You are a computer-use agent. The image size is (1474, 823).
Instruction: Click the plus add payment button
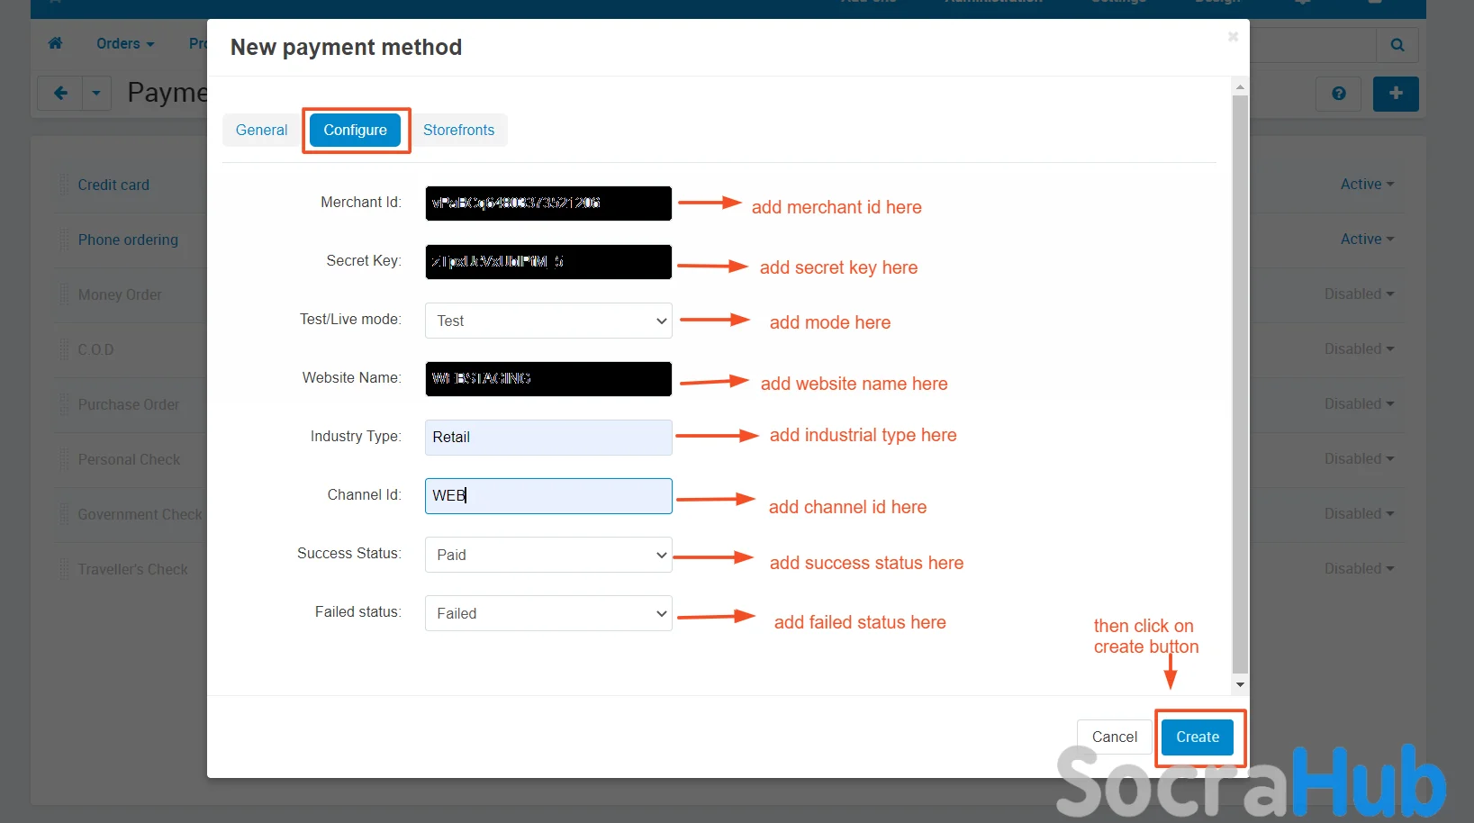point(1396,93)
